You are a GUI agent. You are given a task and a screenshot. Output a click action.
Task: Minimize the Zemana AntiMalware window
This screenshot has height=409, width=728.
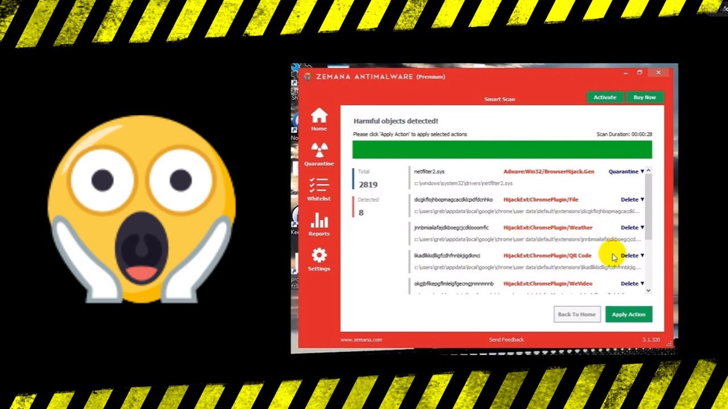[626, 73]
